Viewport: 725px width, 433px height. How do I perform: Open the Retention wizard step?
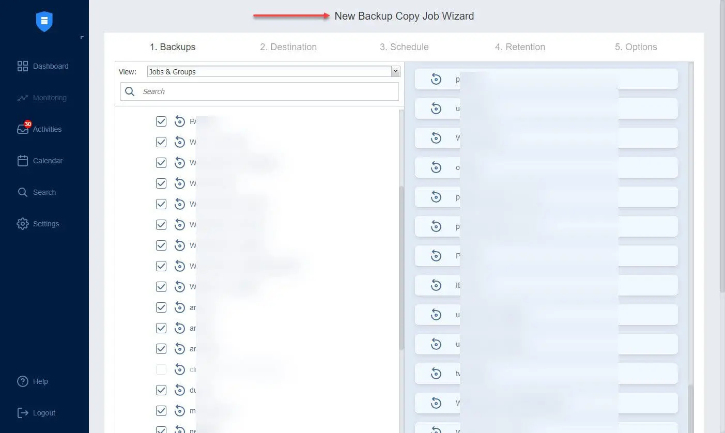click(x=520, y=47)
